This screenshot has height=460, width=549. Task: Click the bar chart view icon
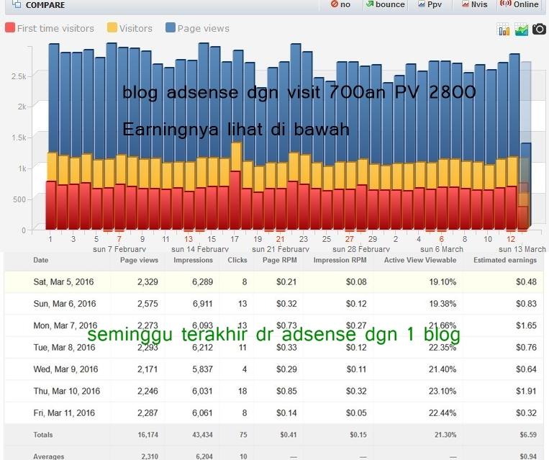click(504, 30)
